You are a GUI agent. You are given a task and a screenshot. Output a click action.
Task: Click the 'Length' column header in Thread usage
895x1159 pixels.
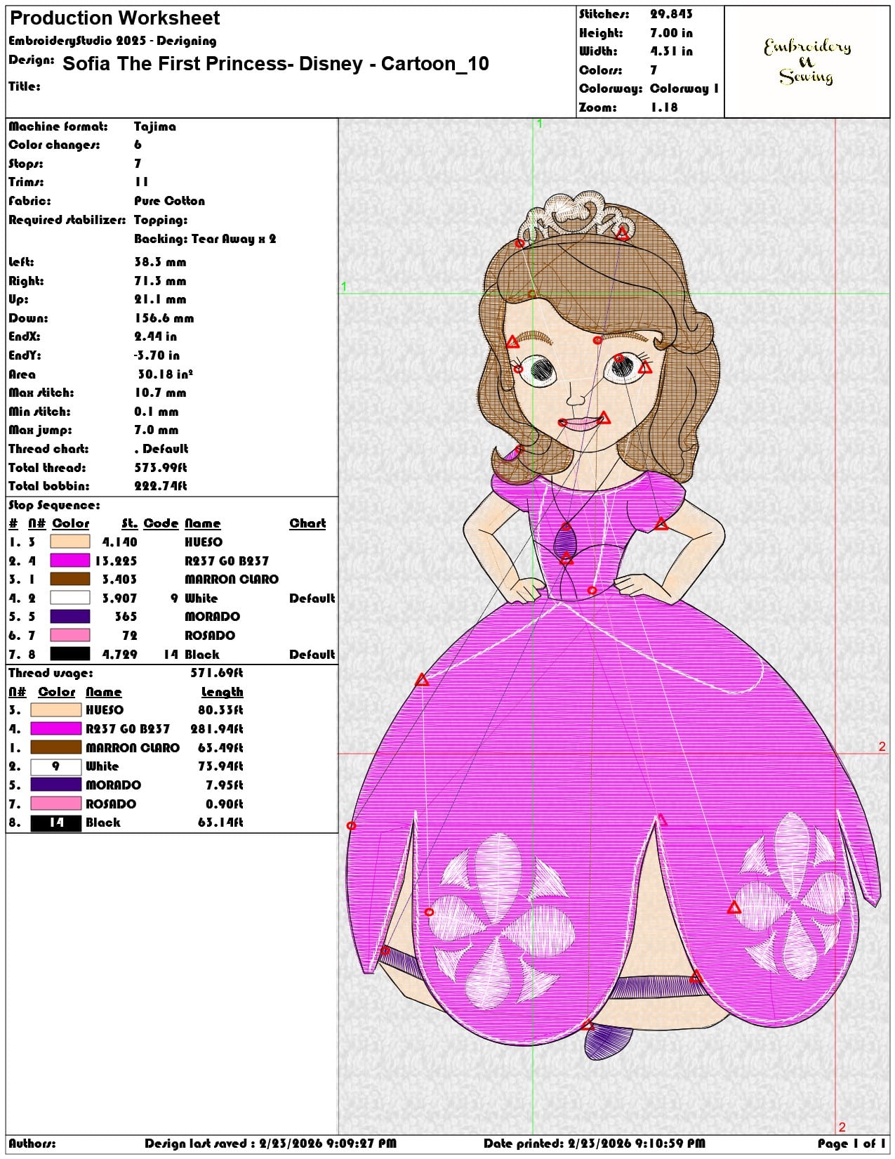[x=222, y=692]
